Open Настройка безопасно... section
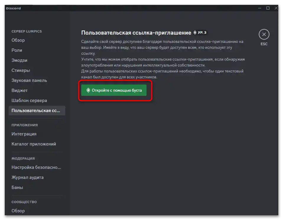Viewport: 283px width, 220px height. coord(36,167)
